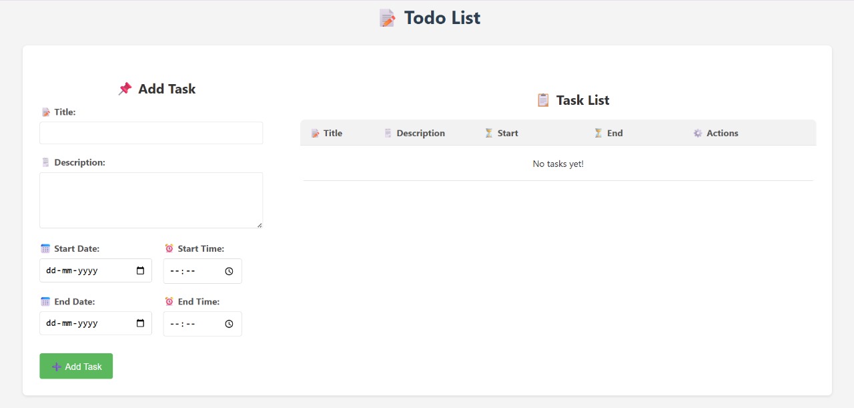854x408 pixels.
Task: Click the Description column header
Action: 414,133
